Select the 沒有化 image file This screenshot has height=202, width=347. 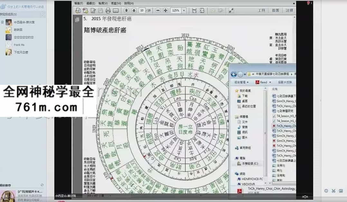click(279, 166)
